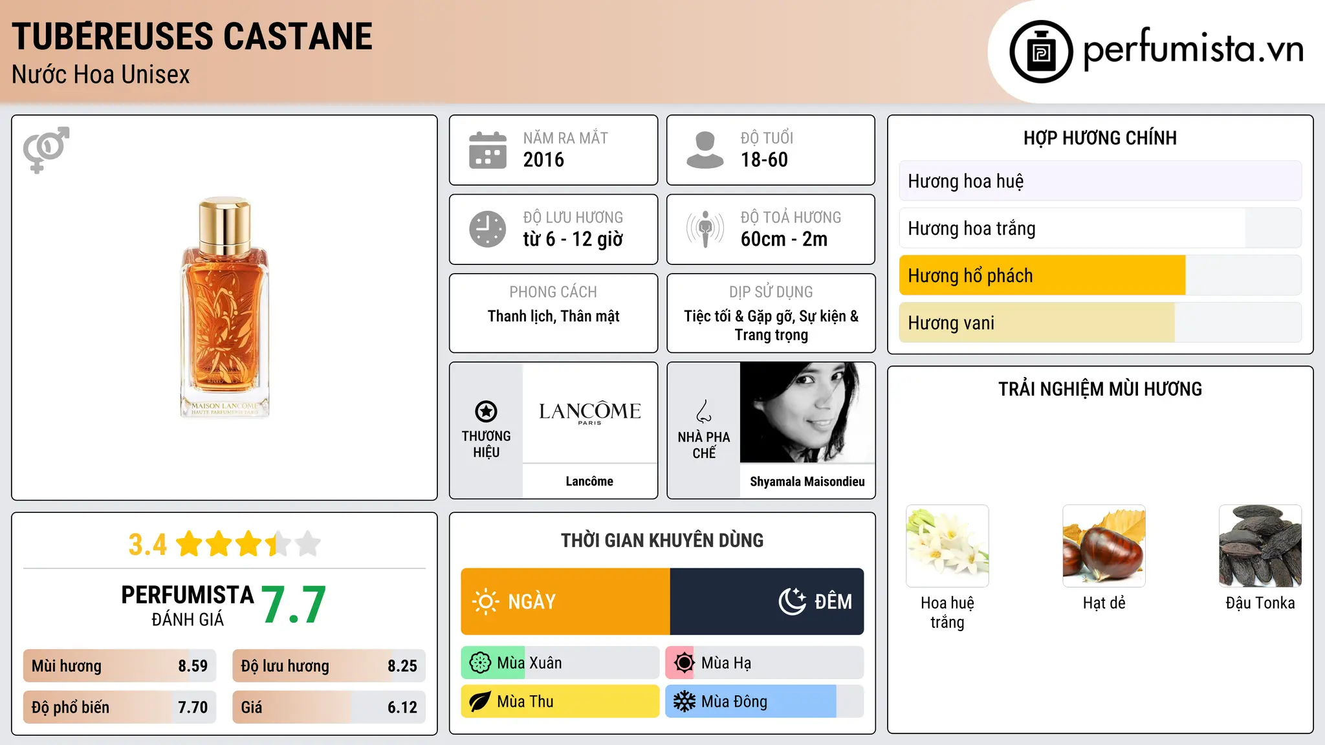This screenshot has height=745, width=1325.
Task: Click the Mùa Thu season label
Action: (525, 702)
